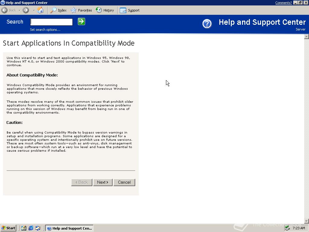Go to the Home page icon

click(40, 10)
